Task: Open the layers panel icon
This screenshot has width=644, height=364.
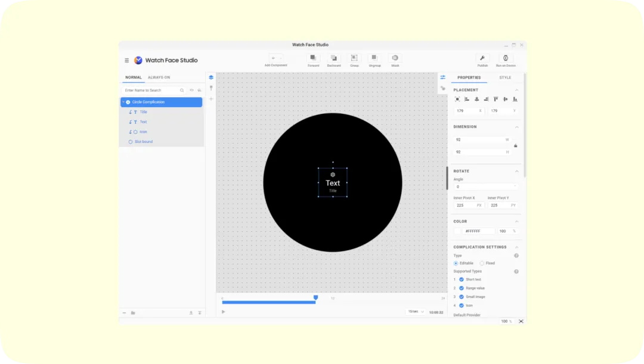Action: (211, 77)
